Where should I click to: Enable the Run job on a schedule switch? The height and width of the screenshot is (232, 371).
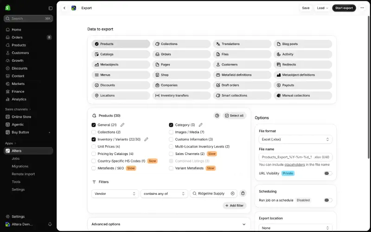[328, 200]
